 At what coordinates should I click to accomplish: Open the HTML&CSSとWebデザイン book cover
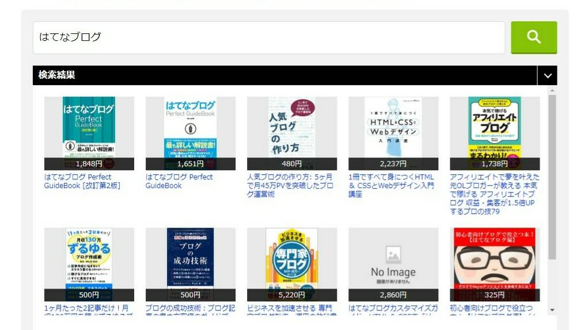point(393,133)
